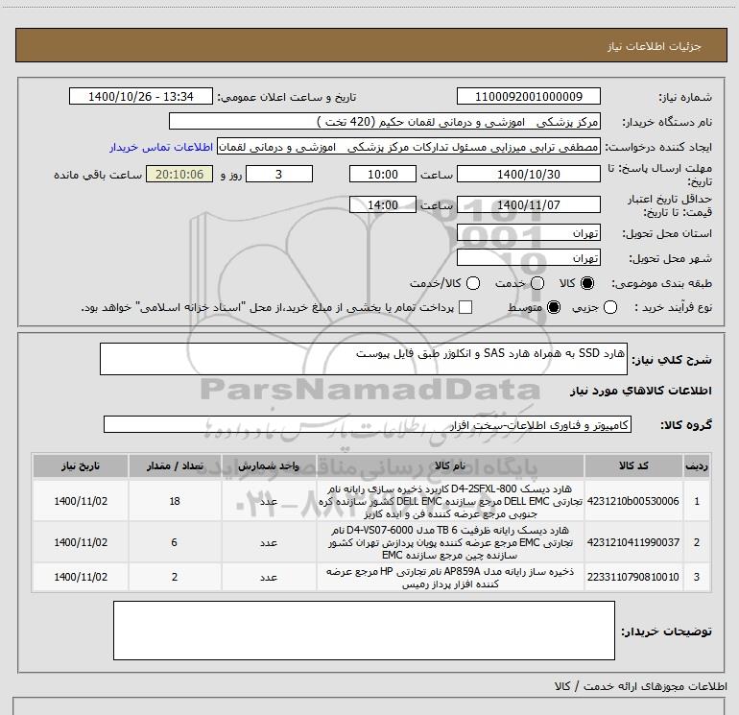Click need date of the D4-2SFXL-800 row
The width and height of the screenshot is (739, 715).
(x=81, y=501)
